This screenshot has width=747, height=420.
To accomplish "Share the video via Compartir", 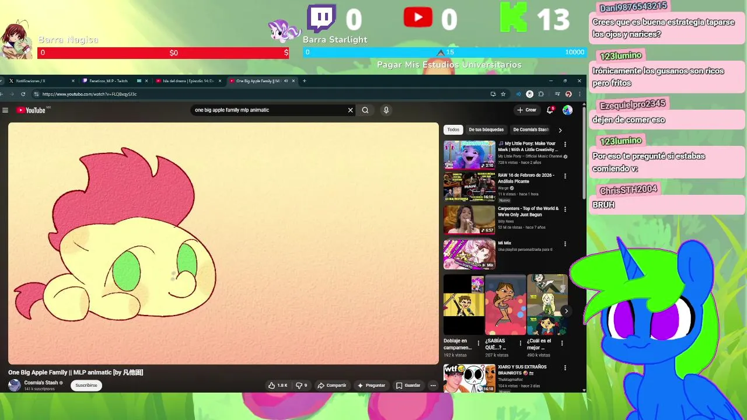I will pos(331,386).
